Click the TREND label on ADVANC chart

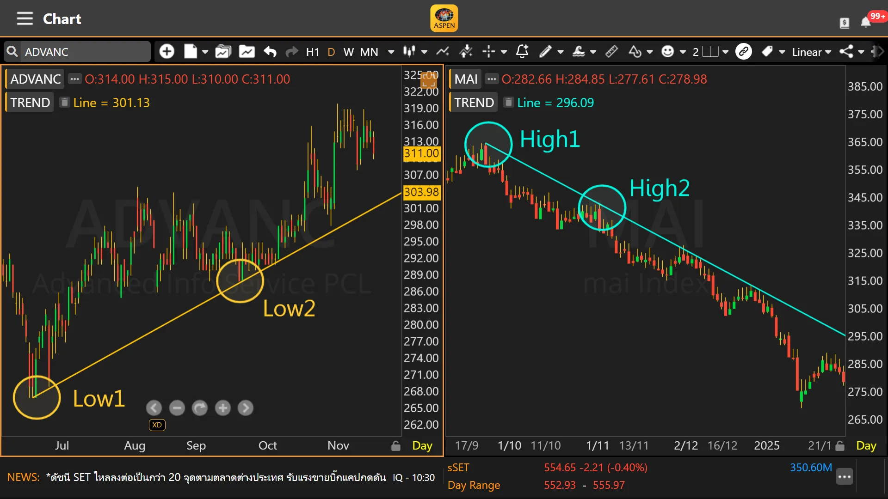click(x=30, y=103)
